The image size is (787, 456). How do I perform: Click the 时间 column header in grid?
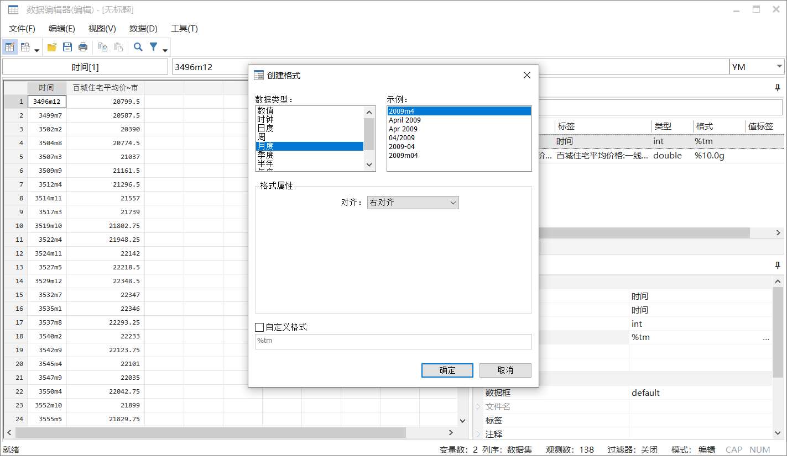(47, 88)
